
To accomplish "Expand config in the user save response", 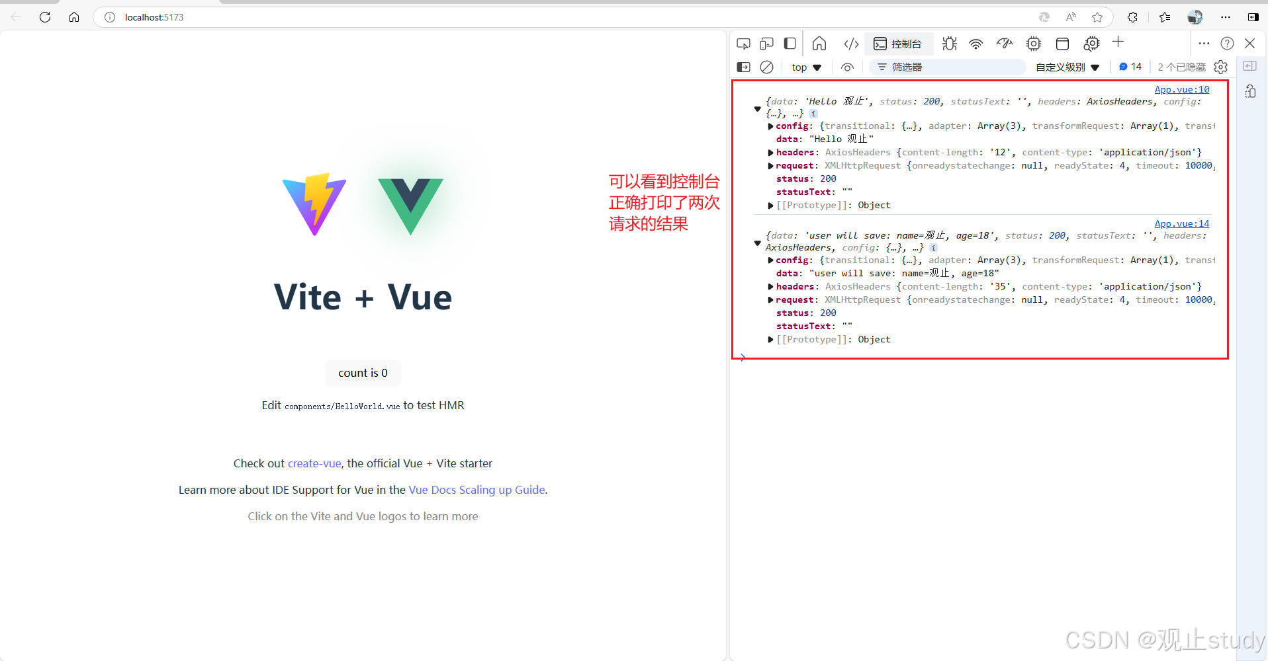I will click(x=770, y=260).
